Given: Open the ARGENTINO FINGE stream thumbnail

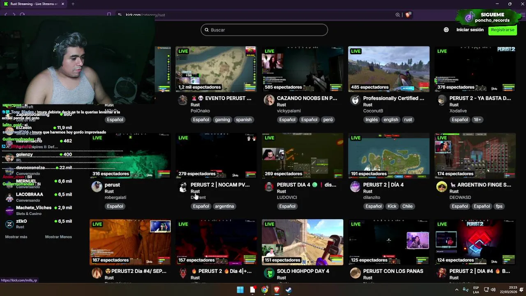Looking at the screenshot, I should tap(475, 155).
